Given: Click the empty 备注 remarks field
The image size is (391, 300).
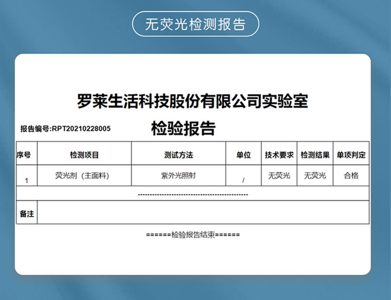Looking at the screenshot, I should pos(203,212).
